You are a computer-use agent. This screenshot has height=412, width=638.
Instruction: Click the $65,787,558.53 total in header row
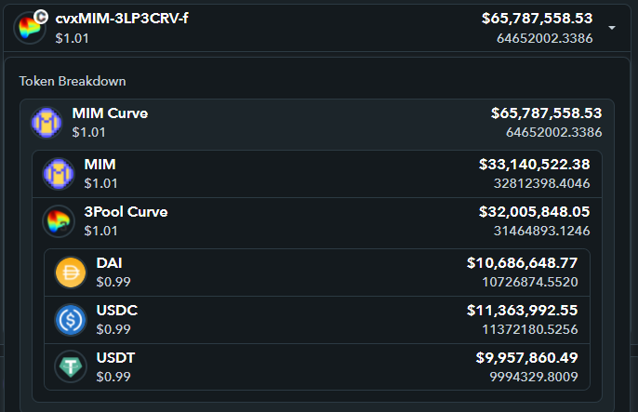coord(538,19)
